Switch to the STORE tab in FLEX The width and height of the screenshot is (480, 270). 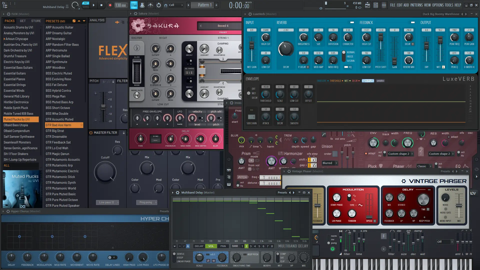tap(36, 21)
